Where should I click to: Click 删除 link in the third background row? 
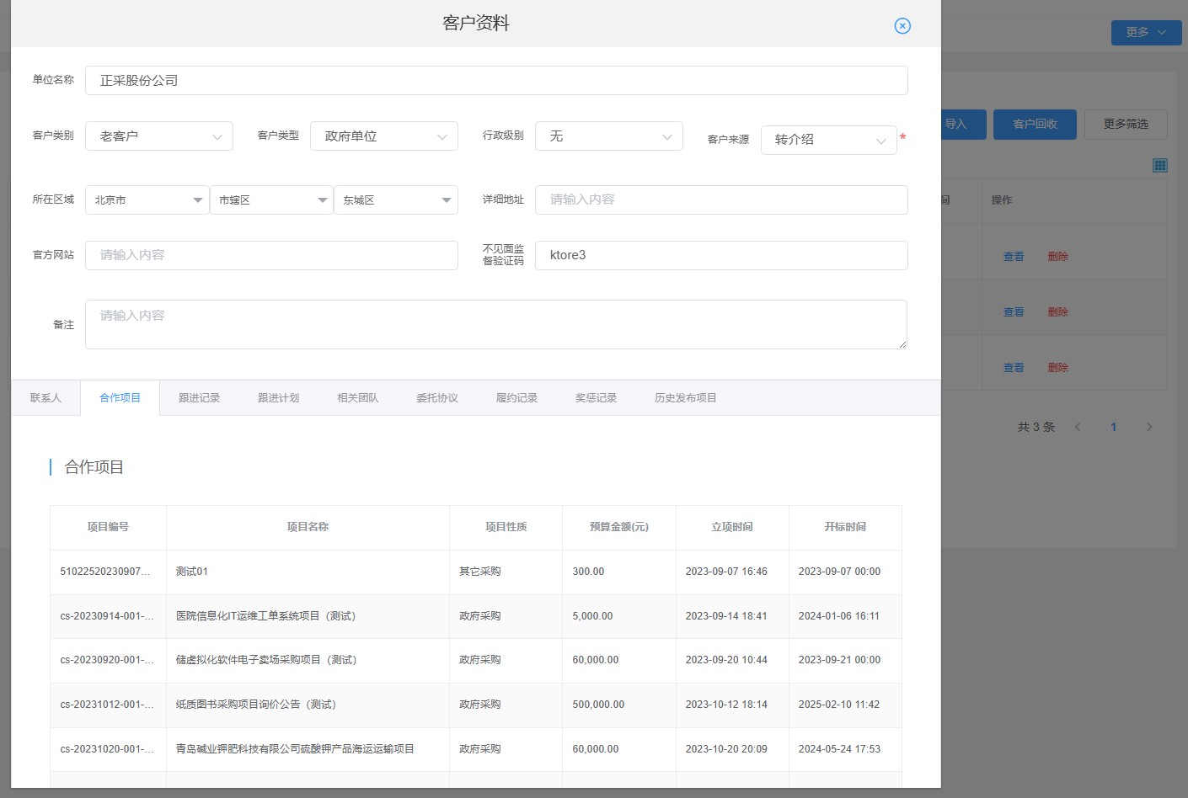[1057, 368]
